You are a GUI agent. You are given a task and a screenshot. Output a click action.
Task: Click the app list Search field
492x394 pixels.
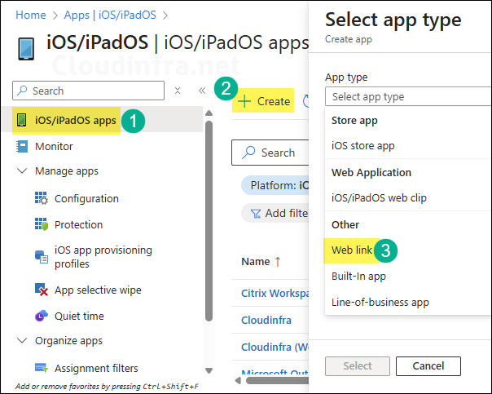pos(270,153)
